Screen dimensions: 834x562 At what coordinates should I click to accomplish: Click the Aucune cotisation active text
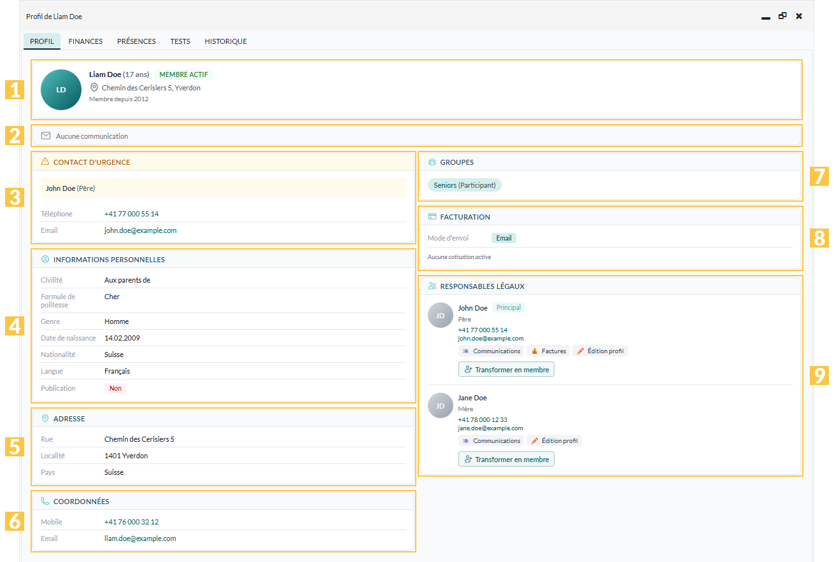(459, 257)
